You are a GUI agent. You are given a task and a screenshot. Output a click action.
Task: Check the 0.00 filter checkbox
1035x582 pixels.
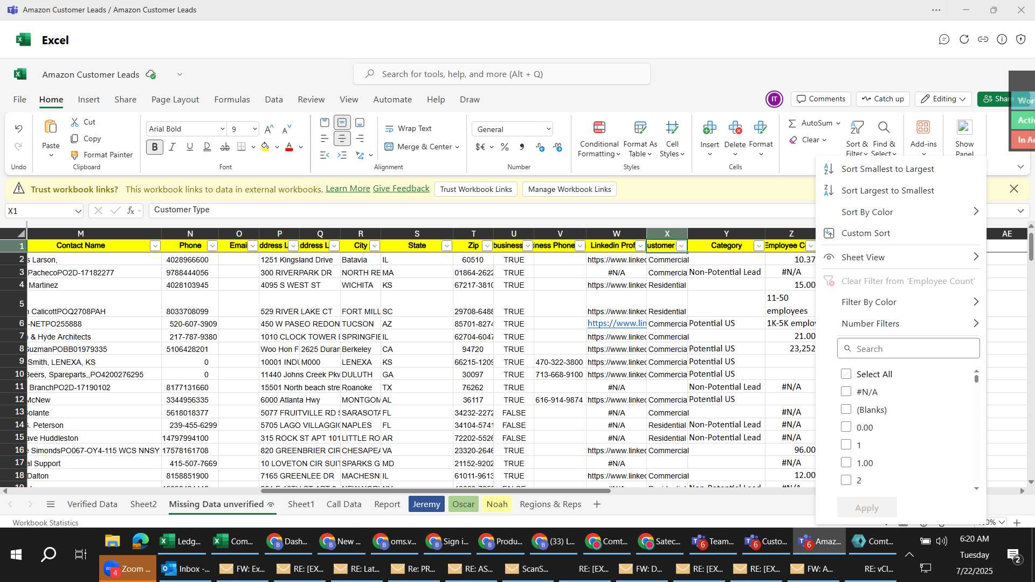click(846, 427)
